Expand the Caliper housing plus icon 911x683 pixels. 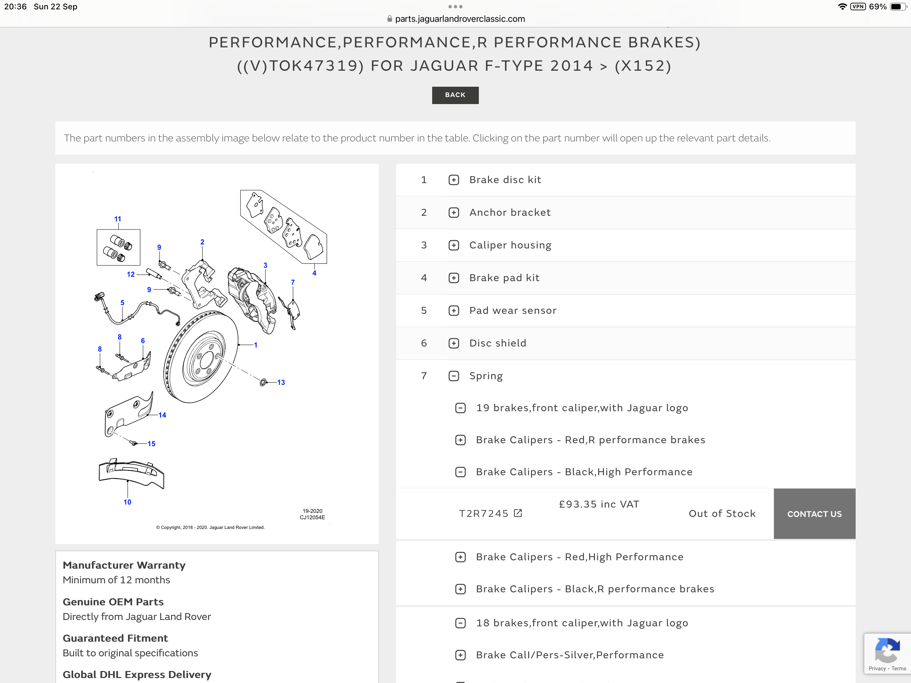[x=453, y=245]
